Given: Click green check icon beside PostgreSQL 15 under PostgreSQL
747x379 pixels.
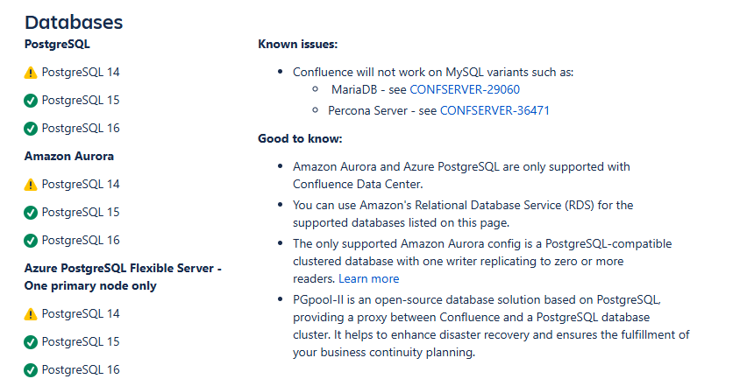Looking at the screenshot, I should pos(31,101).
